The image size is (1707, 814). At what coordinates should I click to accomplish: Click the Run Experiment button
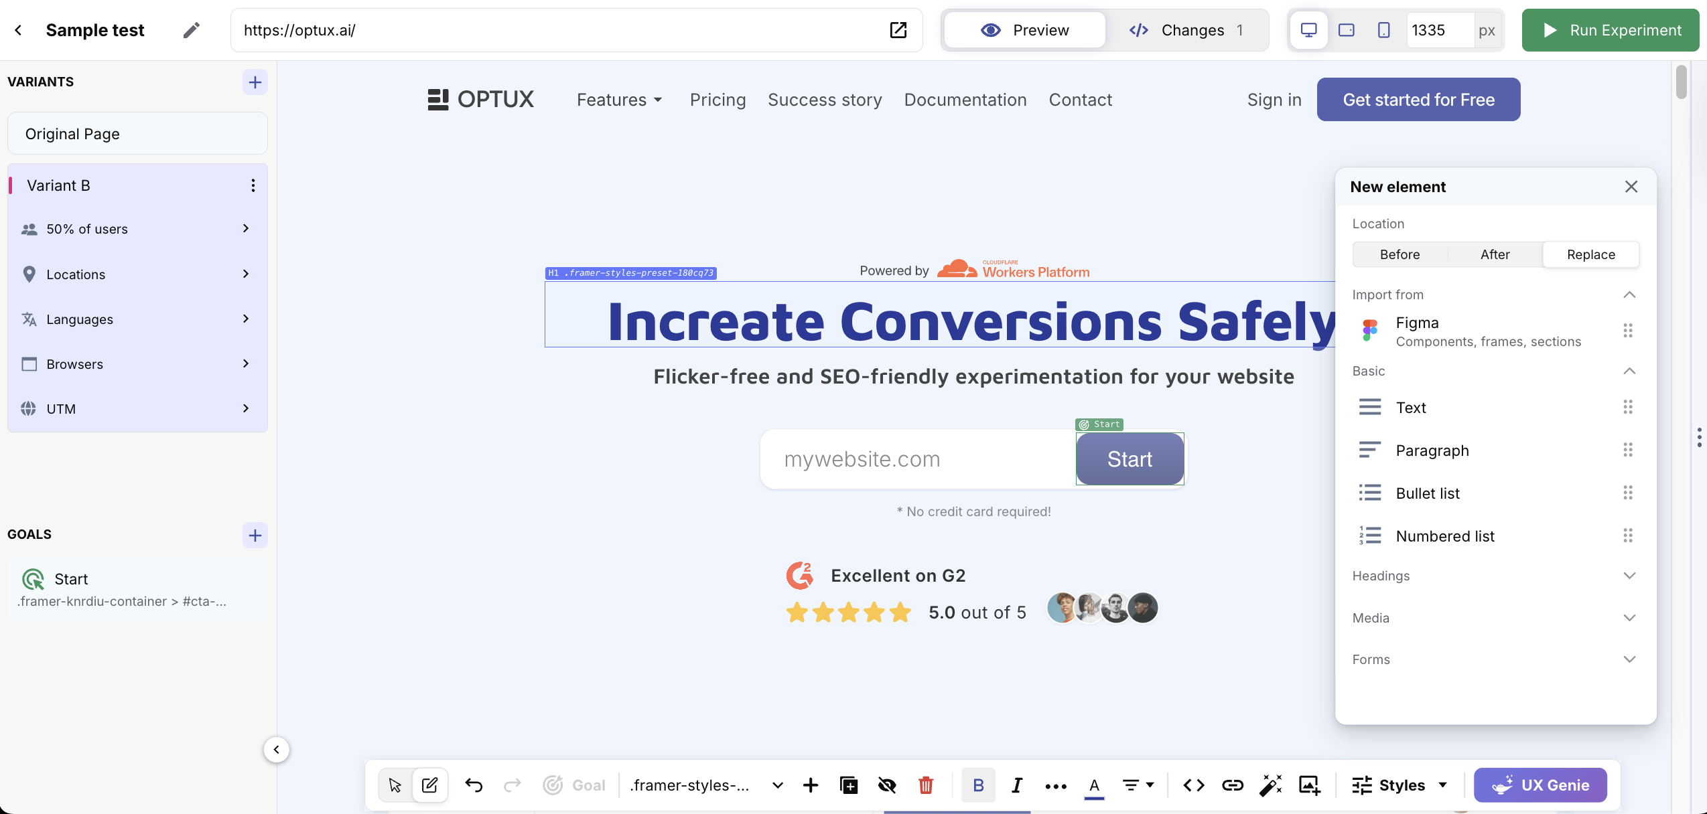(x=1611, y=30)
